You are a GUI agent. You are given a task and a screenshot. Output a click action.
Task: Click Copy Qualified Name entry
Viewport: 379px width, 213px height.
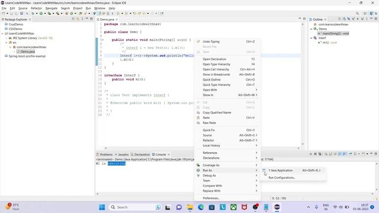click(x=227, y=112)
